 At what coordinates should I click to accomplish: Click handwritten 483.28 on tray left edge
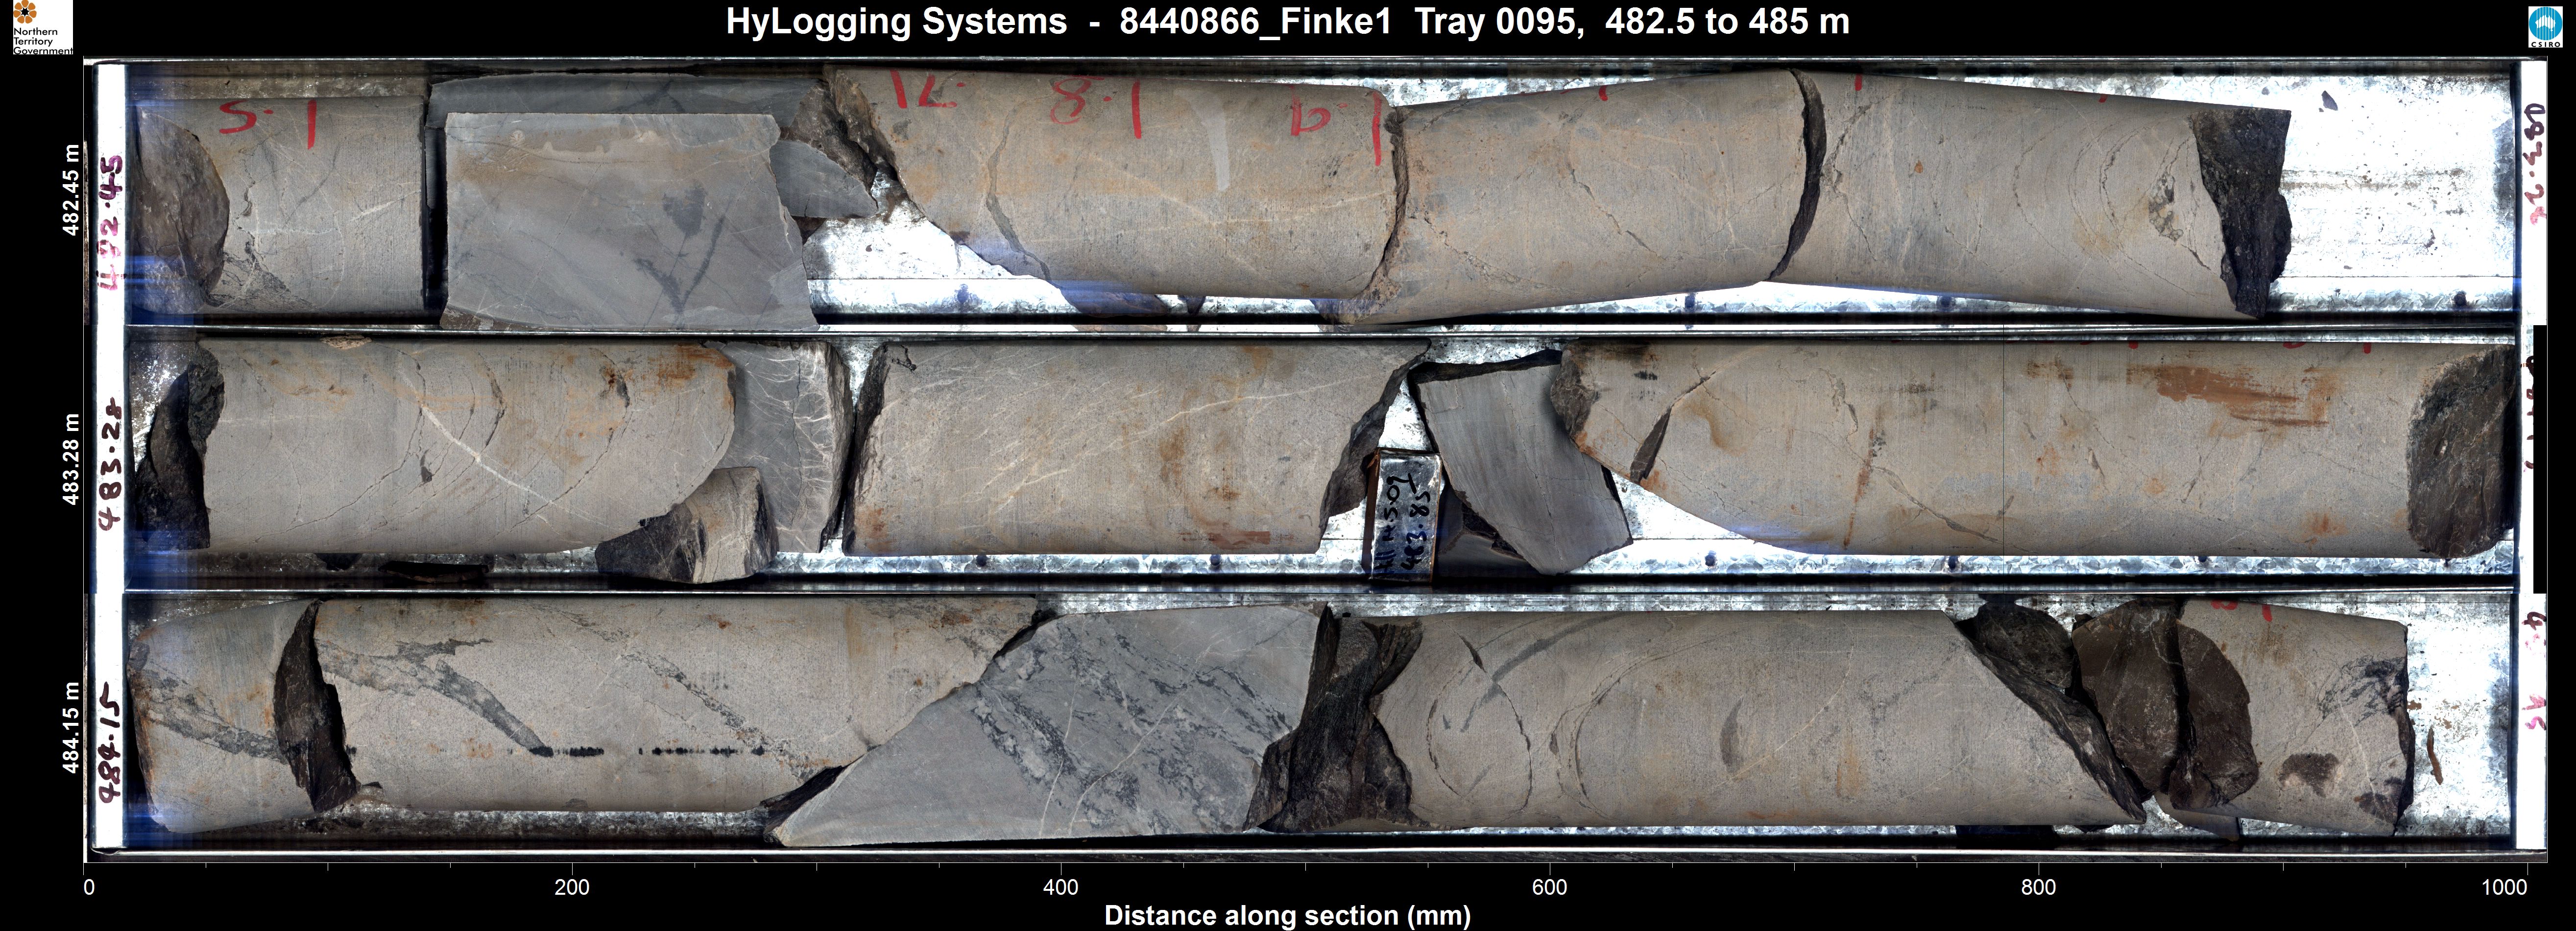[110, 465]
